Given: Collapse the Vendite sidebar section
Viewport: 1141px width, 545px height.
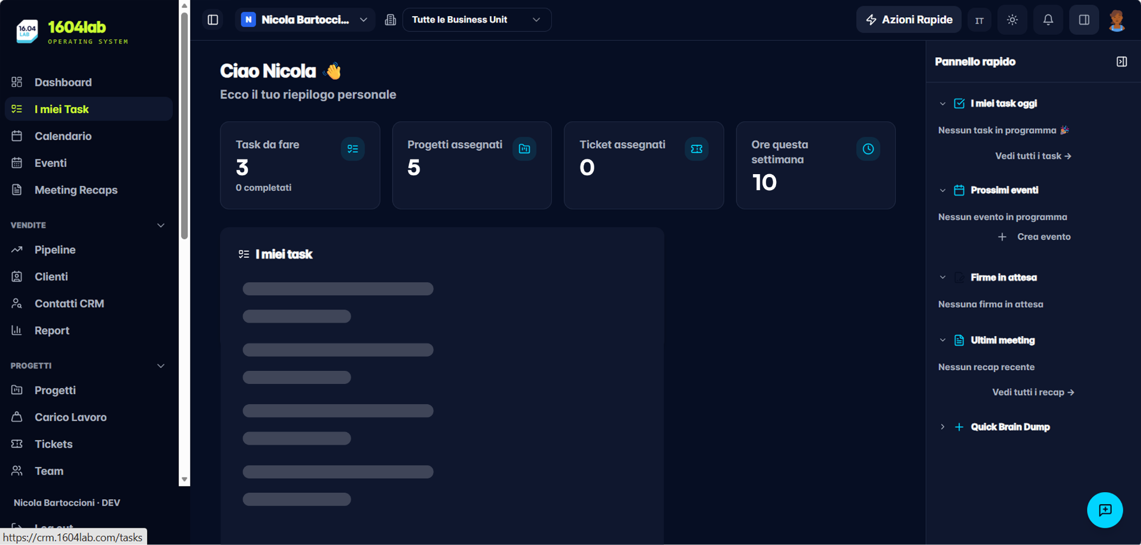Looking at the screenshot, I should 160,225.
